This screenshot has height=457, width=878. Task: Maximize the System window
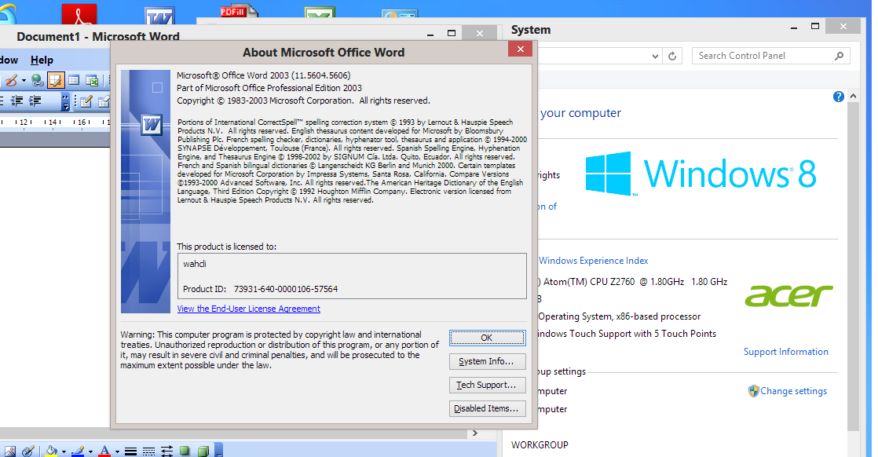[815, 27]
